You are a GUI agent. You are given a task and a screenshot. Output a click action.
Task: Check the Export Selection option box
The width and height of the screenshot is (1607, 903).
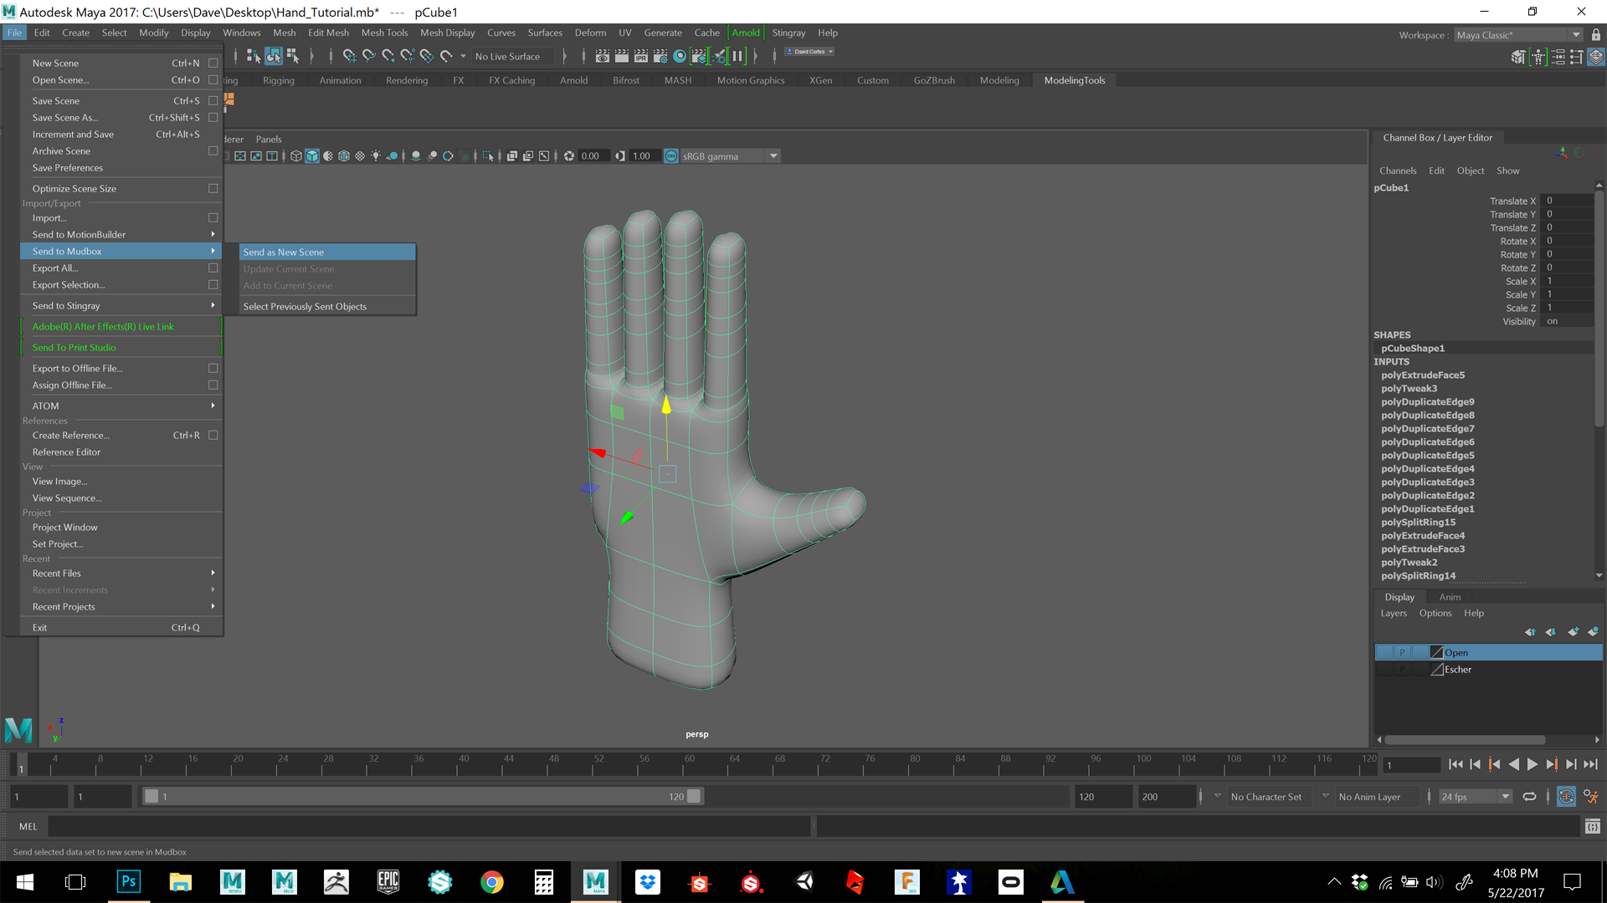point(213,284)
